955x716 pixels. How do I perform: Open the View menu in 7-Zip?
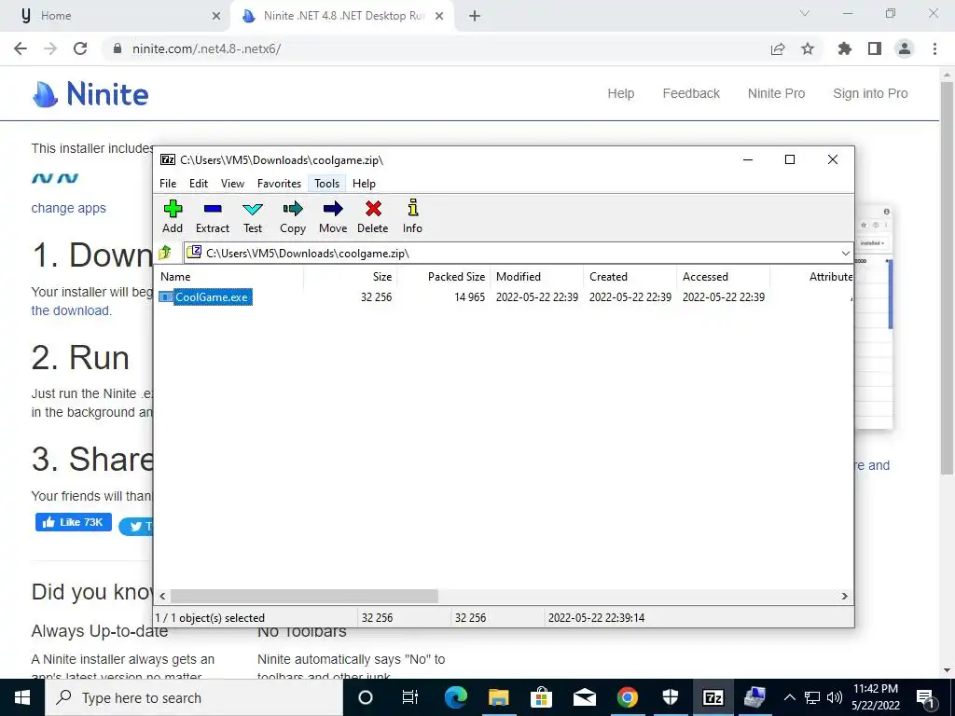click(x=232, y=184)
